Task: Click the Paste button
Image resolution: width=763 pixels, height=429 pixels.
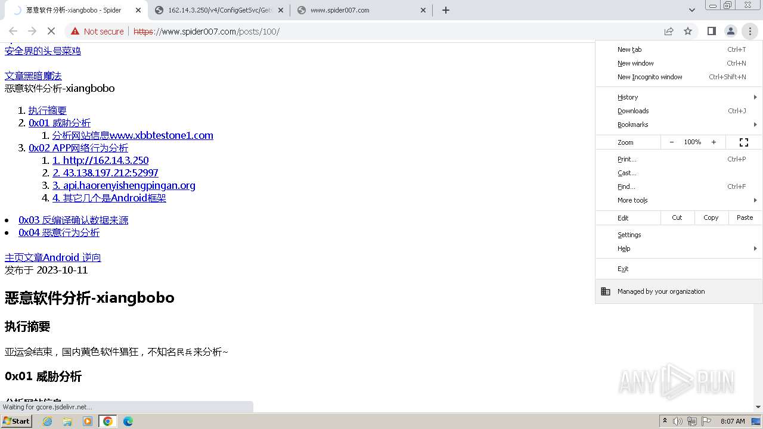Action: click(x=745, y=217)
